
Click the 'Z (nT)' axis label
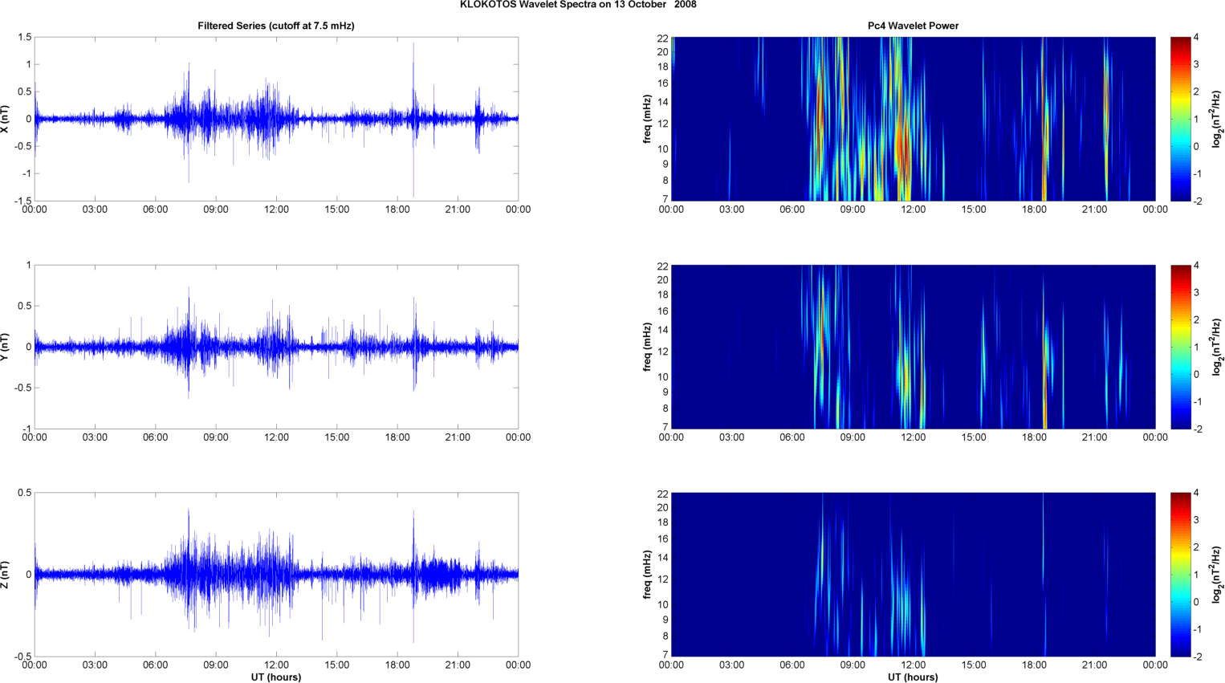point(6,575)
